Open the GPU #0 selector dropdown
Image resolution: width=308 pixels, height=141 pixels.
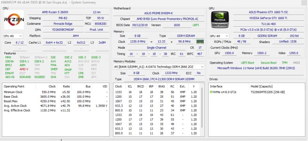219,36
